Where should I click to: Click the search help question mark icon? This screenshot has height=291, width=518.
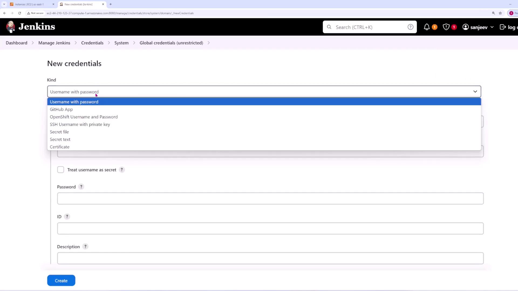pos(410,27)
